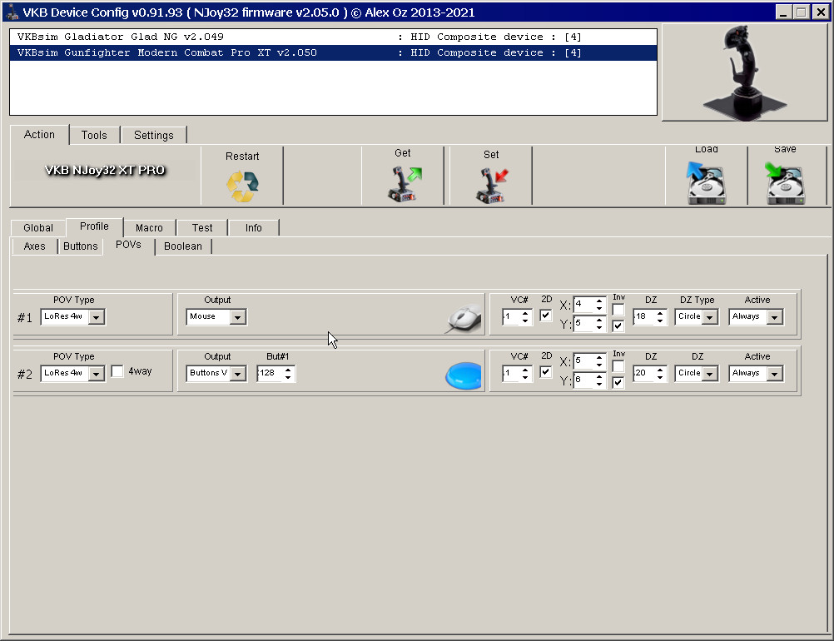
Task: Open the Test tab
Action: point(202,227)
